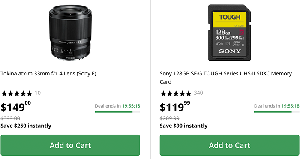Open the 340 reviews for Sony card
The height and width of the screenshot is (159, 300).
198,93
